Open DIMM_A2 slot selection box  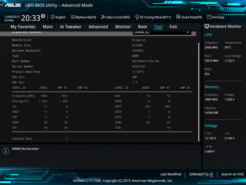162,33
